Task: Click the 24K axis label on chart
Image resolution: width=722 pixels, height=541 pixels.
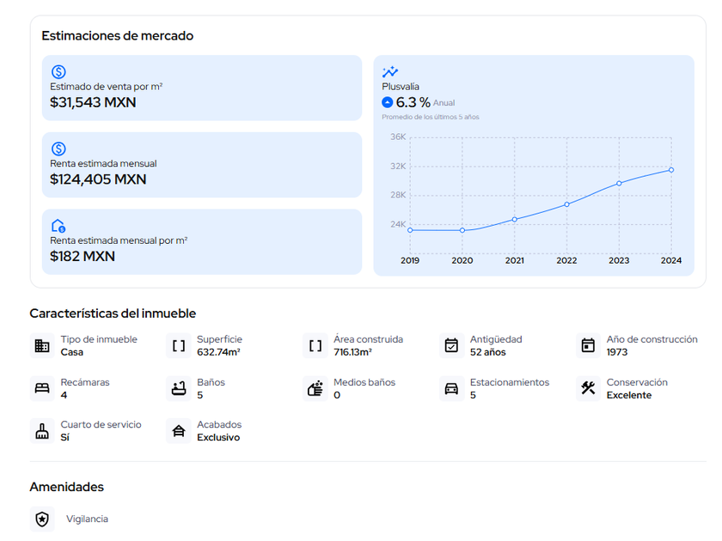Action: click(398, 224)
